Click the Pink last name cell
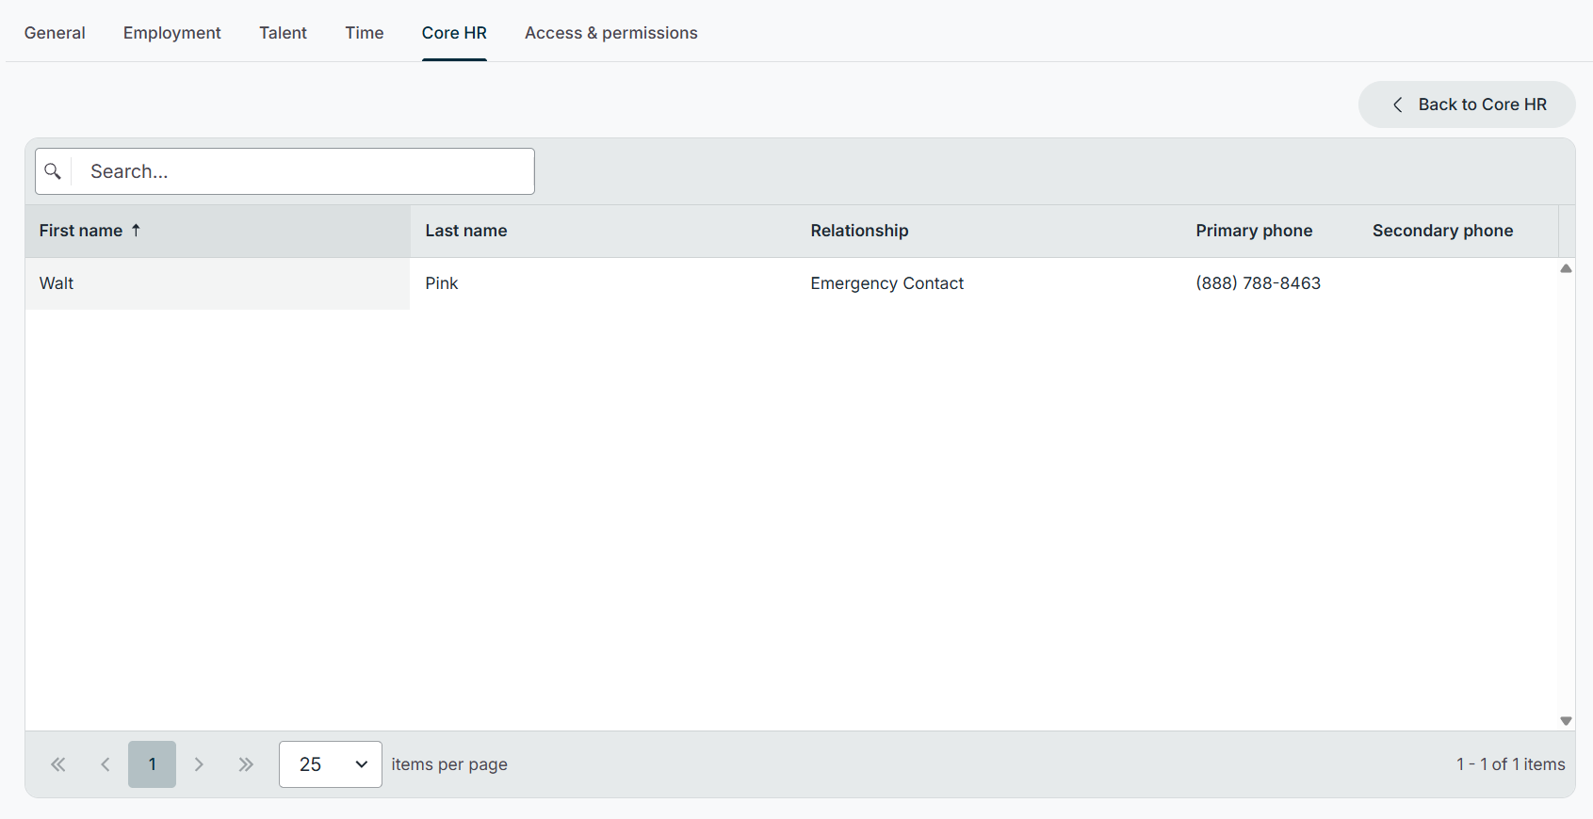 tap(603, 283)
